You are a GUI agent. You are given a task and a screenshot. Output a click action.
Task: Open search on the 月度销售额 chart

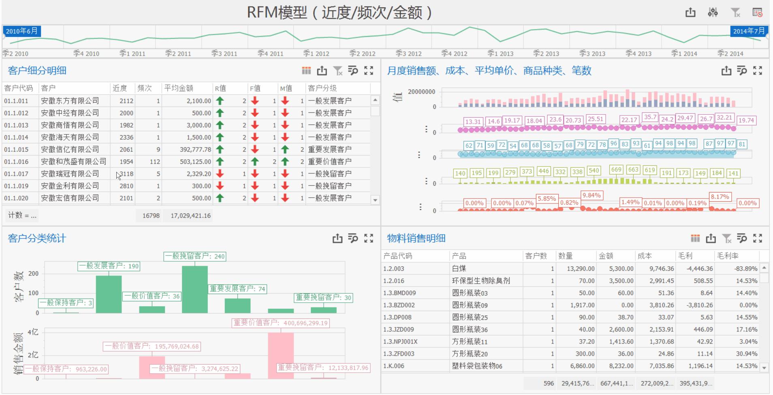tap(742, 70)
